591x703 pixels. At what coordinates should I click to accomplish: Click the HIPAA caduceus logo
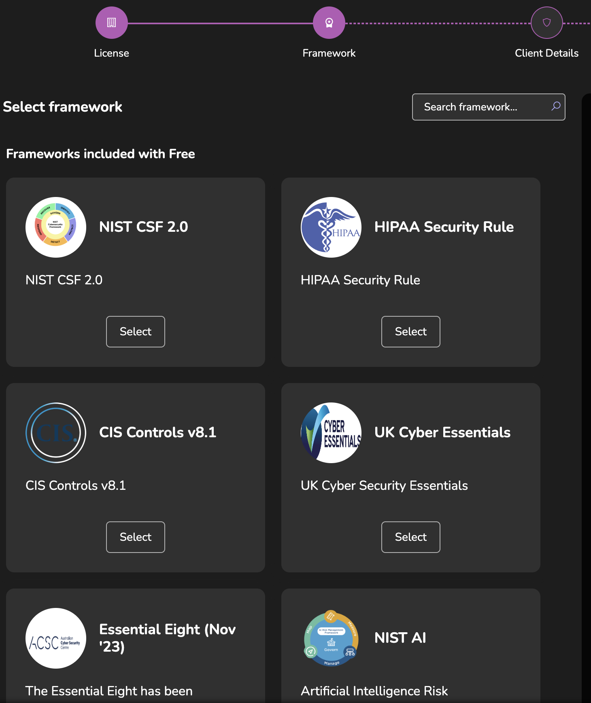click(331, 227)
